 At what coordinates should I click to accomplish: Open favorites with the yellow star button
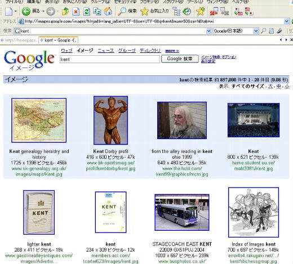click(x=154, y=11)
